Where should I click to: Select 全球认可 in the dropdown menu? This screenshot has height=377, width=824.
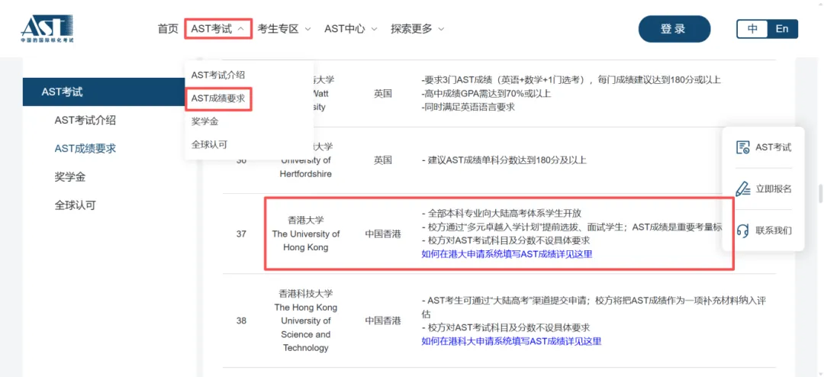pyautogui.click(x=210, y=144)
